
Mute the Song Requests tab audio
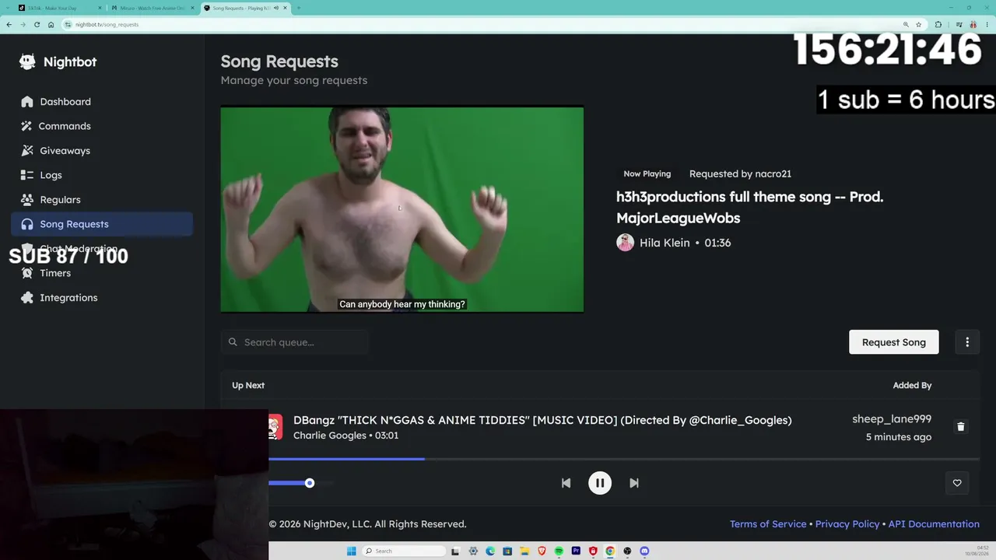click(276, 8)
